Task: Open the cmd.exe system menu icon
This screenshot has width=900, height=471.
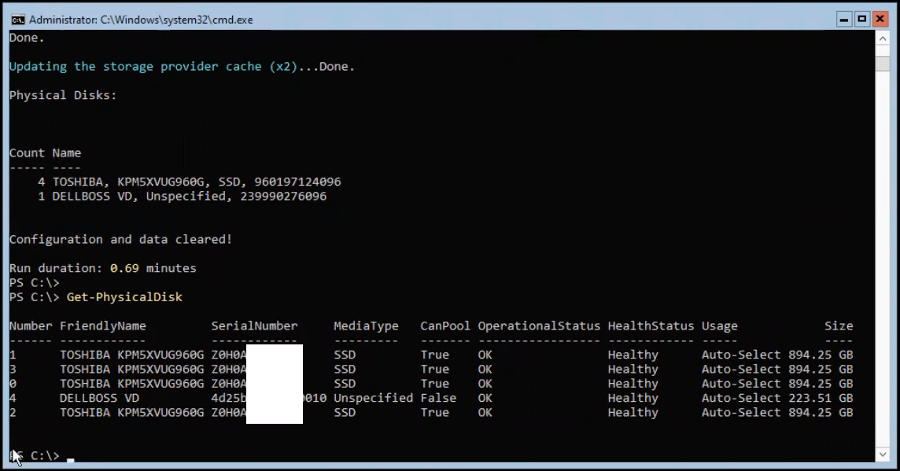Action: click(18, 20)
